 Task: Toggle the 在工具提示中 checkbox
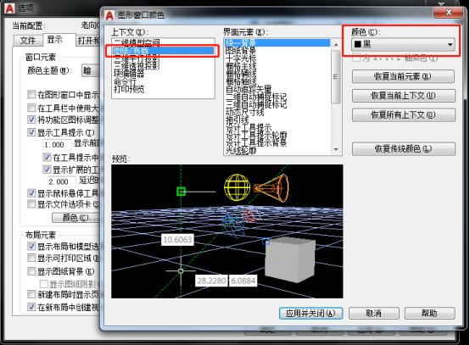tap(47, 157)
